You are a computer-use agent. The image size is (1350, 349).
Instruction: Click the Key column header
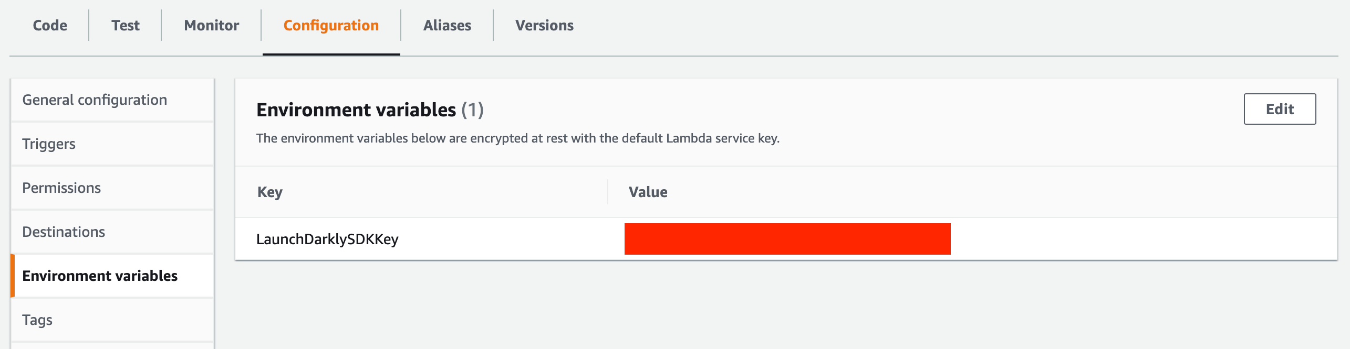pos(269,192)
